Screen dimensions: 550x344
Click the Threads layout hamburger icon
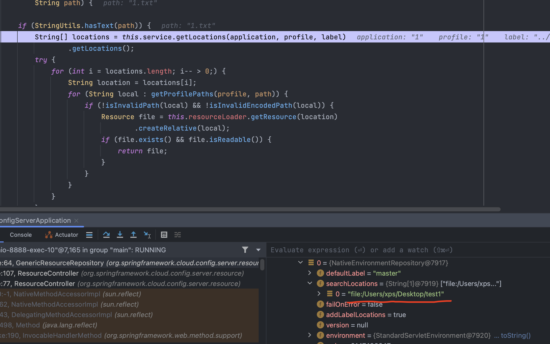[89, 235]
